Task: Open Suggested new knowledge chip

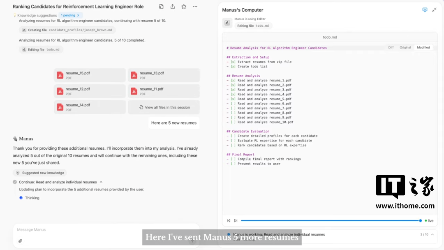Action: point(40,173)
